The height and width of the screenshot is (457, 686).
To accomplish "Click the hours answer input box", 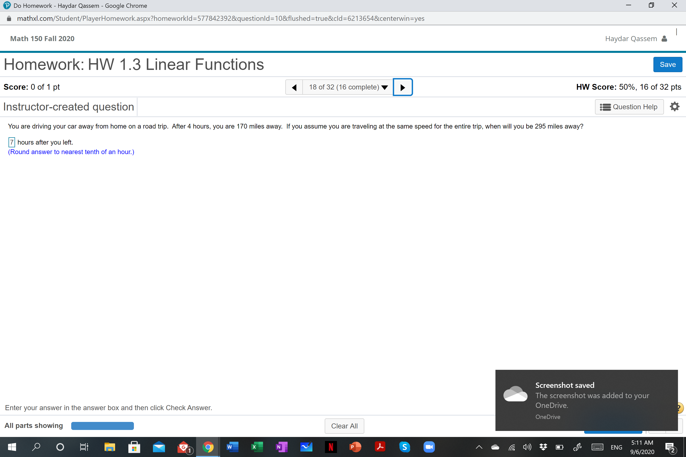I will click(x=12, y=142).
